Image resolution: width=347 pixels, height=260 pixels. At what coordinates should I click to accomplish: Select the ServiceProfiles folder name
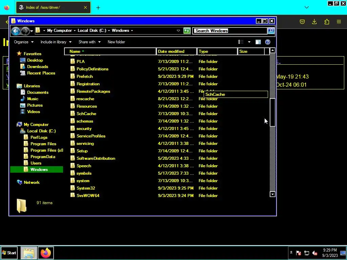[91, 136]
